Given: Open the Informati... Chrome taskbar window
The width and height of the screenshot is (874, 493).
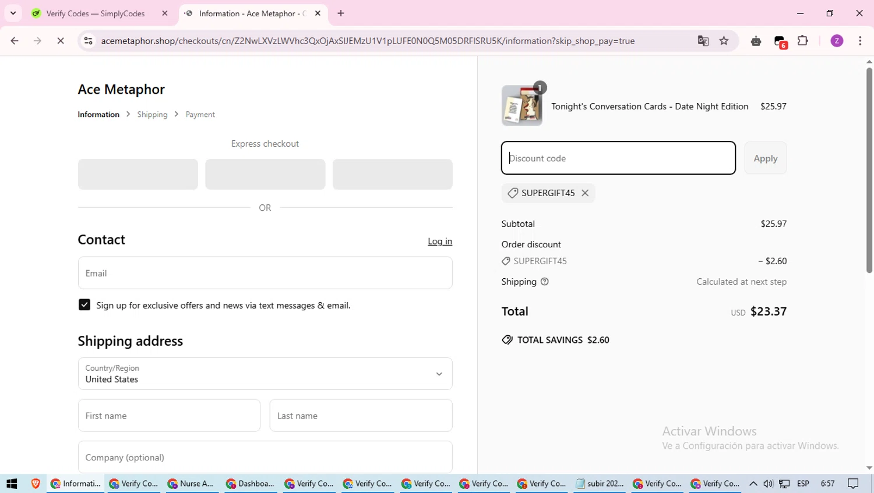Looking at the screenshot, I should pos(76,484).
